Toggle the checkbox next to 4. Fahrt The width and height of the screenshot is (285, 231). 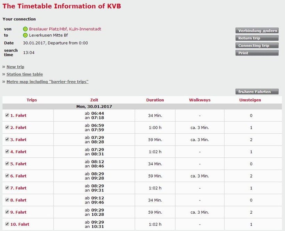[7, 151]
